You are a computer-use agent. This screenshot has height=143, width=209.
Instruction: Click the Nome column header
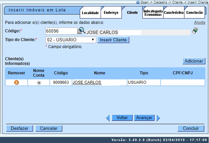point(100,73)
